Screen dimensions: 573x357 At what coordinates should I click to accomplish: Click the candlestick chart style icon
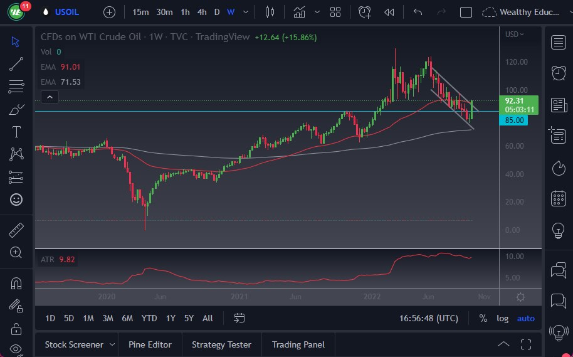pyautogui.click(x=270, y=12)
